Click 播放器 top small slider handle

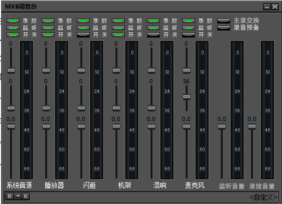coord(46,71)
